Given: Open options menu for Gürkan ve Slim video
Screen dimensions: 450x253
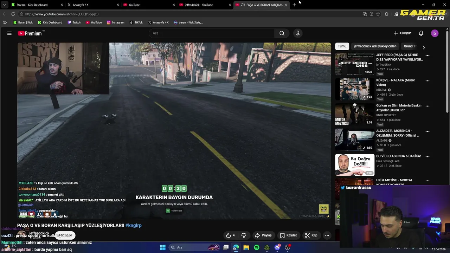Looking at the screenshot, I should [x=427, y=106].
